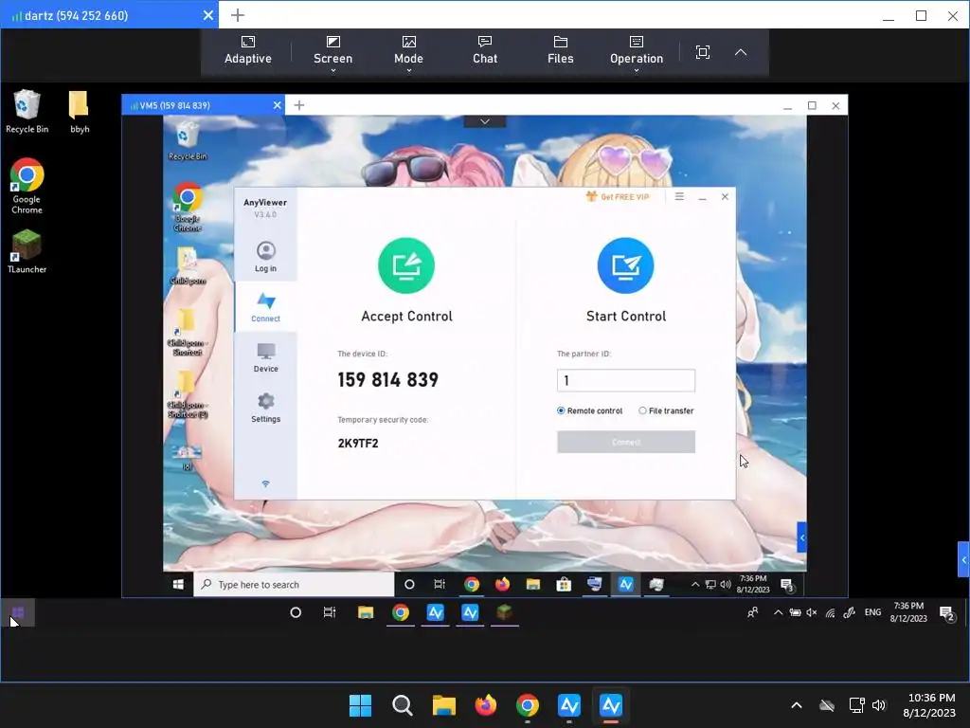Select the bbyh folder on dartz desktop
Viewport: 970px width, 728px height.
pos(80,112)
